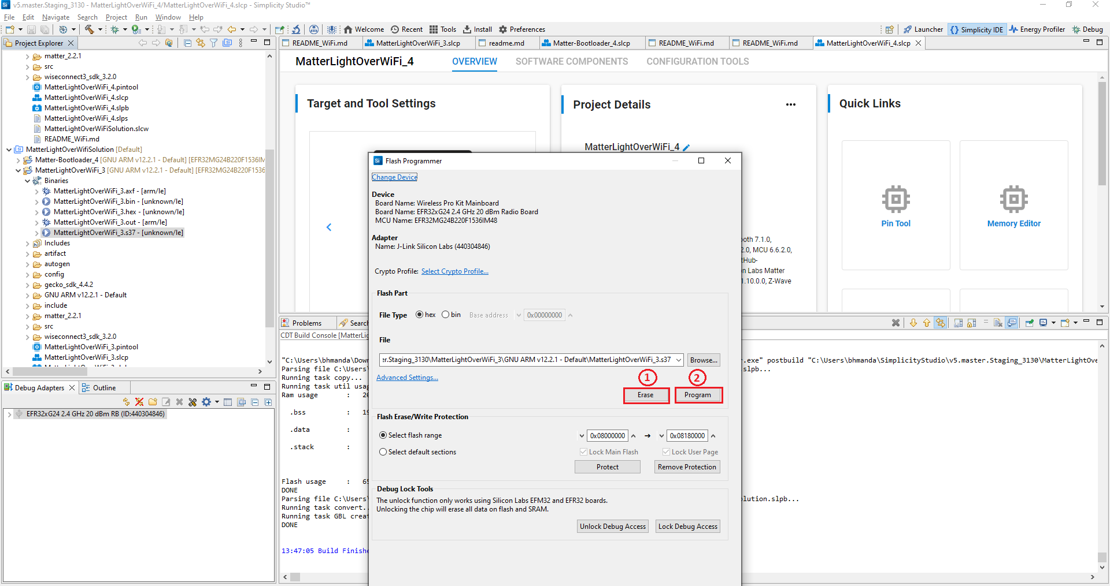Open the Project menu

pyautogui.click(x=116, y=17)
